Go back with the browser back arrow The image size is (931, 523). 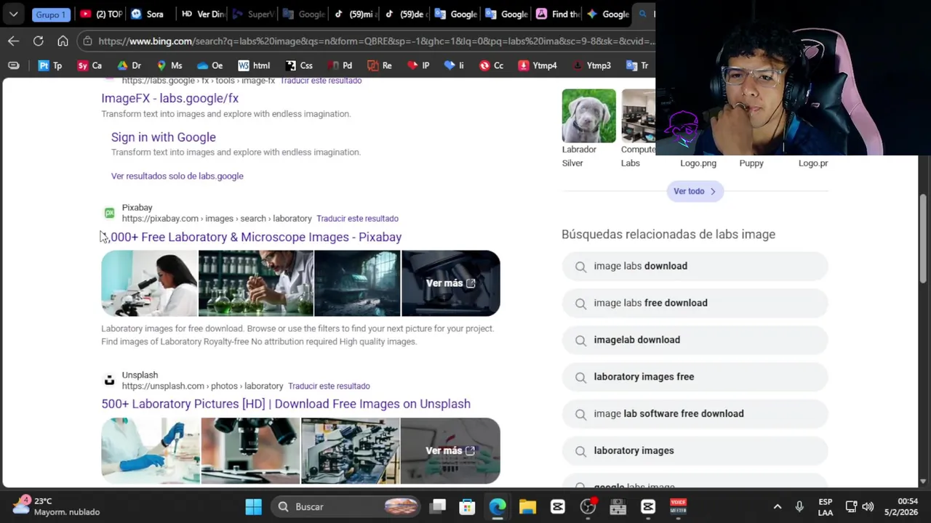coord(13,41)
